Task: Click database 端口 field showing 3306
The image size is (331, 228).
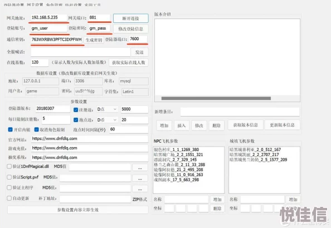Action: point(89,81)
